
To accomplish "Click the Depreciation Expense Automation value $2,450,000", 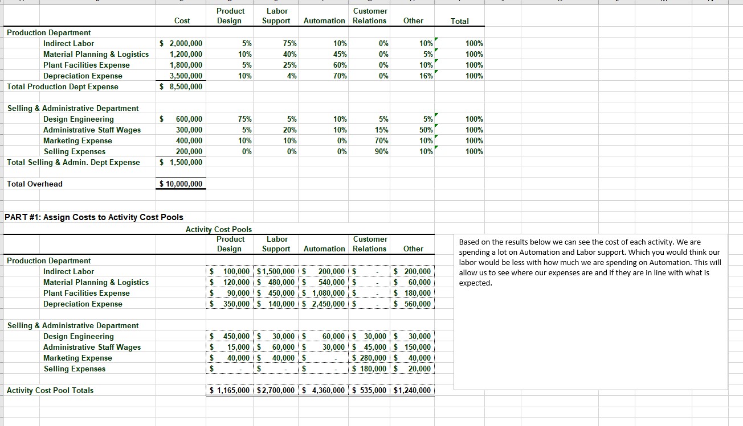I will (x=324, y=304).
